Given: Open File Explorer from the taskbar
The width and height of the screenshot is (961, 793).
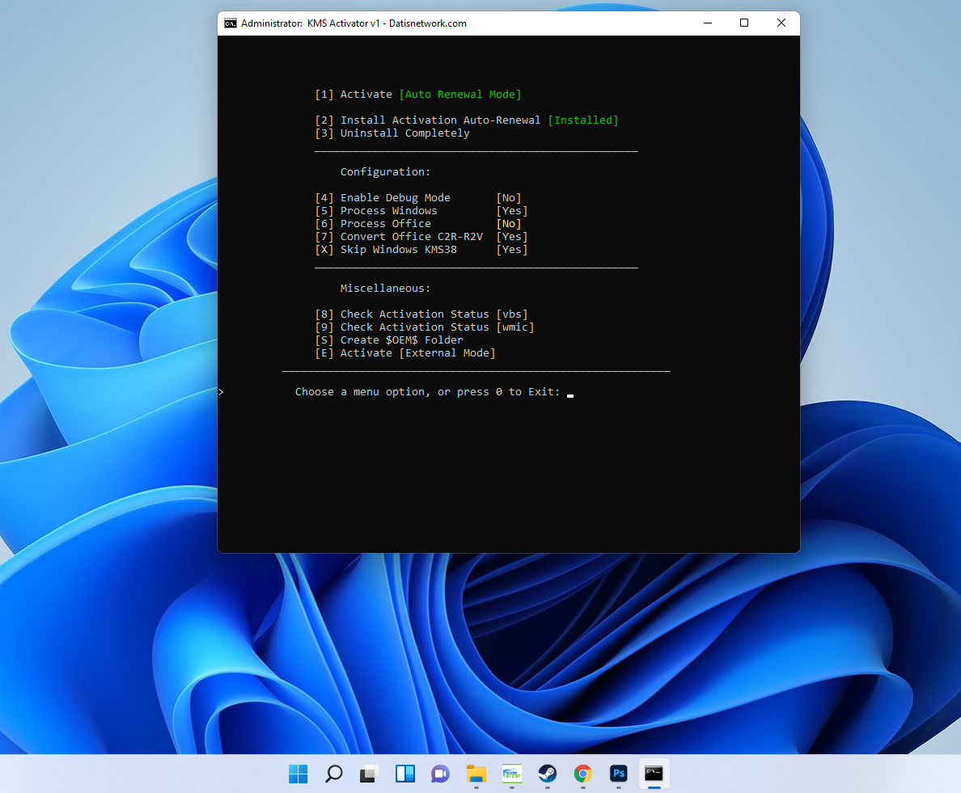Looking at the screenshot, I should point(476,774).
